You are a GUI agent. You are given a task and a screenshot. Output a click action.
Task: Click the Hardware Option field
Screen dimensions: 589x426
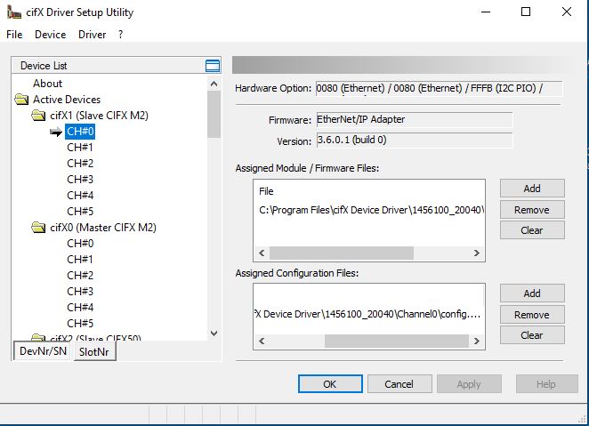[x=439, y=89]
